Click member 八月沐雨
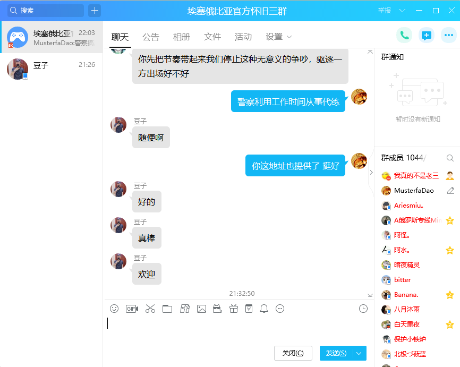 click(406, 310)
